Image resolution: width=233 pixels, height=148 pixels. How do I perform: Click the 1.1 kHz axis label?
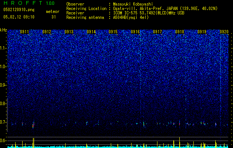coord(3,48)
